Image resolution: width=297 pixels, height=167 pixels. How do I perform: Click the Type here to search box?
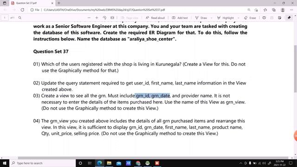pyautogui.click(x=42, y=163)
